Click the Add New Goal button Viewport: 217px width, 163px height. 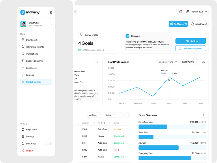190,41
